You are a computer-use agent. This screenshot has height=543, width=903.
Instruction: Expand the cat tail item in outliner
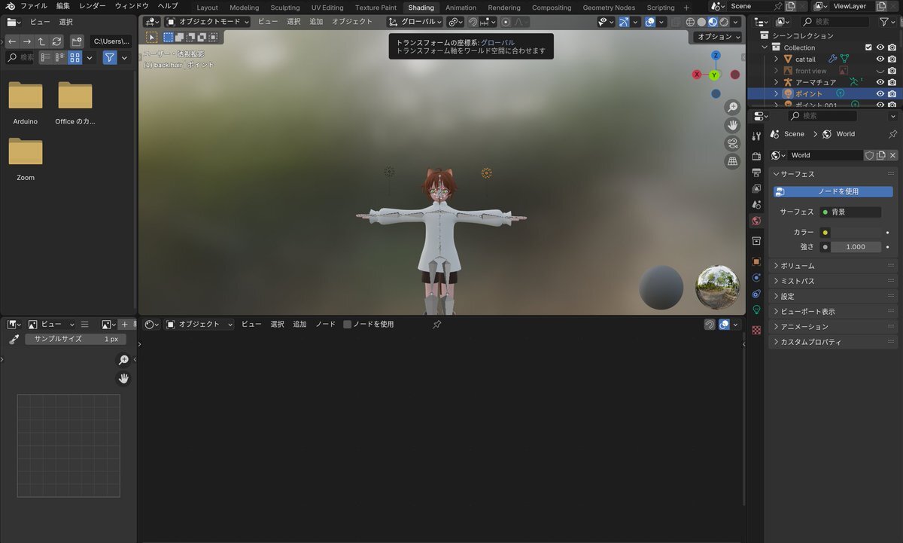[777, 59]
